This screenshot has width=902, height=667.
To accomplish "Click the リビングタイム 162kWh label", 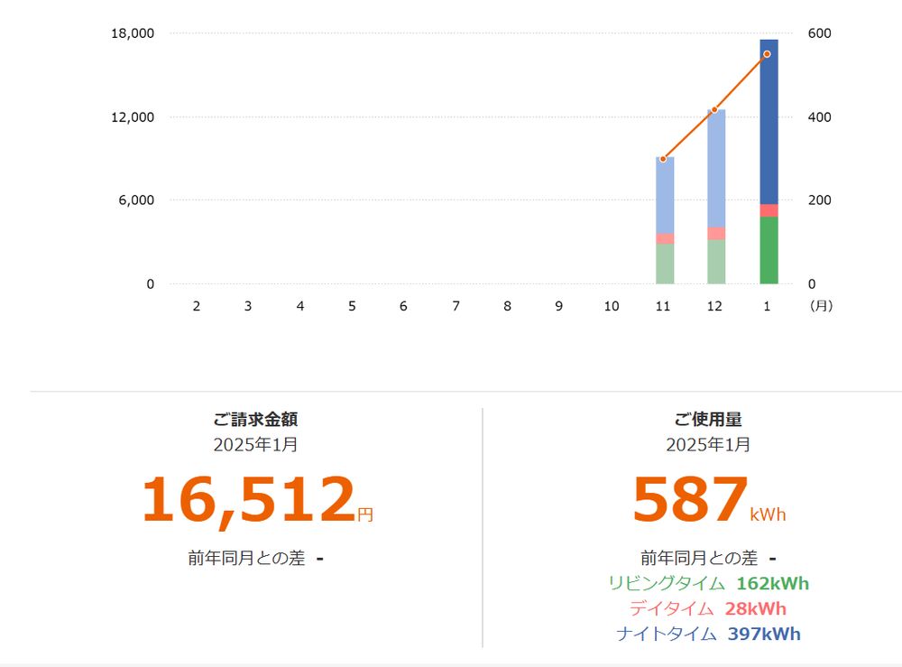I will tap(709, 584).
